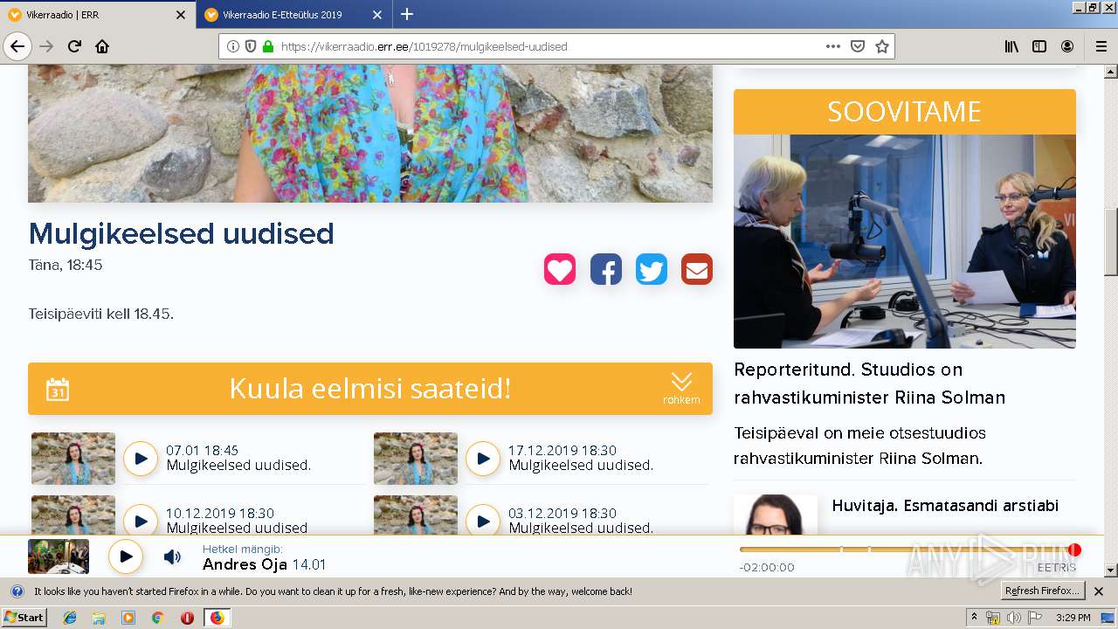
Task: Click the 'Teisipäeviti kell 18.45.' text
Action: click(101, 314)
